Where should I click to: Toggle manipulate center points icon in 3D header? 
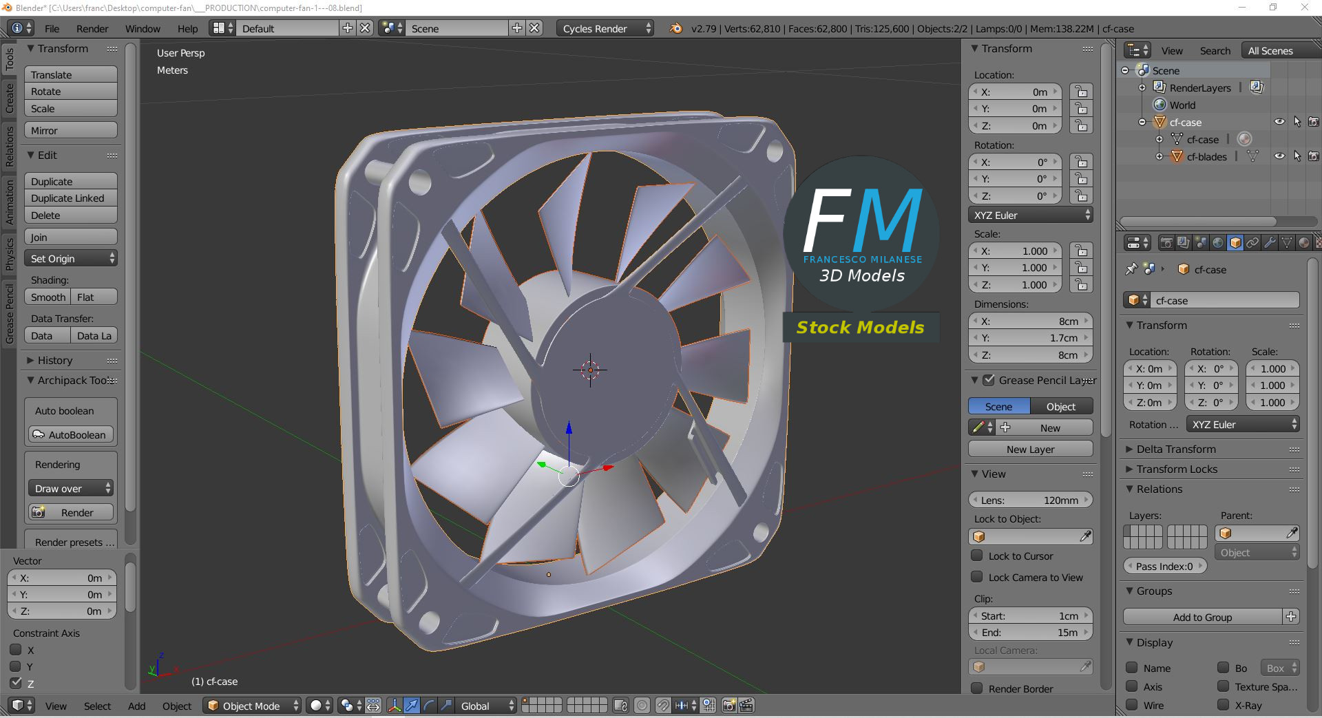[x=373, y=706]
